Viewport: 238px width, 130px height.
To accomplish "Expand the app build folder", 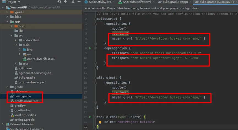I will click(x=11, y=26).
